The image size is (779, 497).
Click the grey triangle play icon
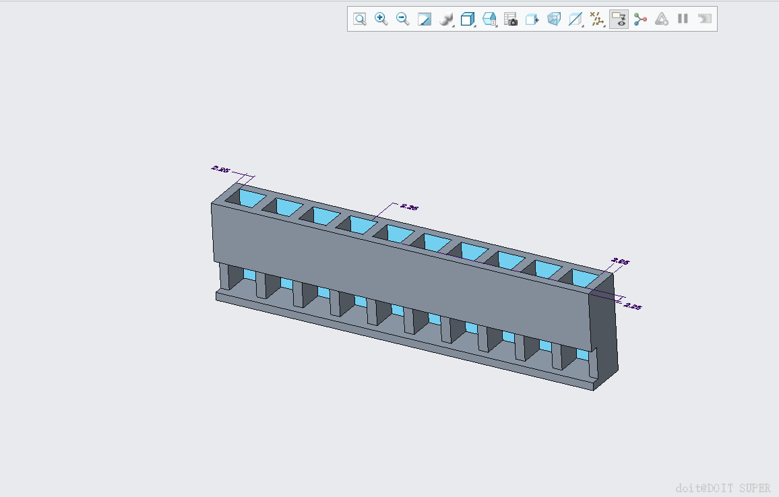pos(662,19)
